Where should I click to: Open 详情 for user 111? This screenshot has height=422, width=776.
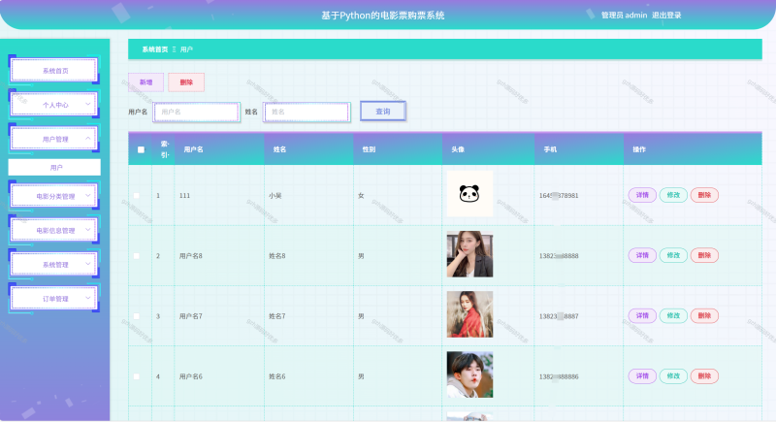pyautogui.click(x=642, y=195)
